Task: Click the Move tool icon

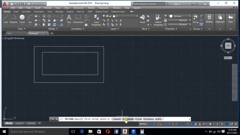Action: (x=44, y=16)
